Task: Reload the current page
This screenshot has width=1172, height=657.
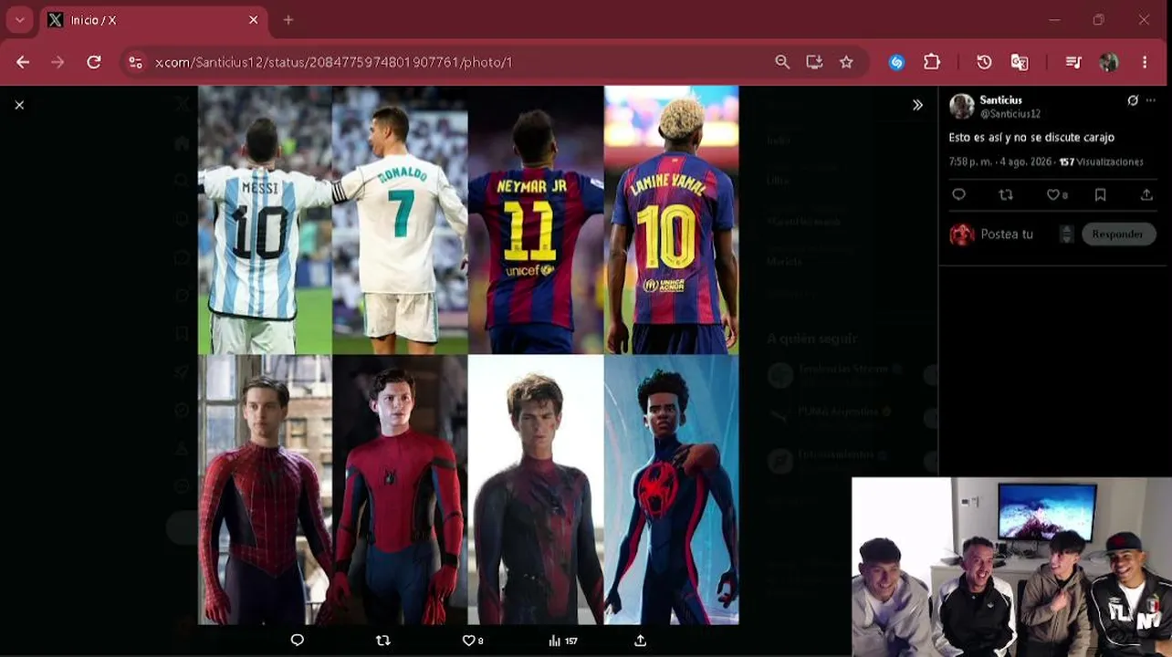Action: click(93, 62)
